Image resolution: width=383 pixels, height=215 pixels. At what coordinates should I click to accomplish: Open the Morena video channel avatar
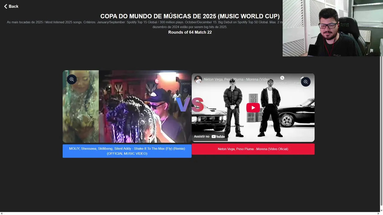(198, 79)
